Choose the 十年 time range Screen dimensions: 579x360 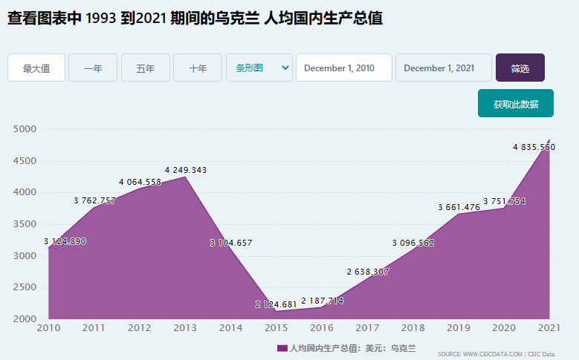click(x=198, y=68)
